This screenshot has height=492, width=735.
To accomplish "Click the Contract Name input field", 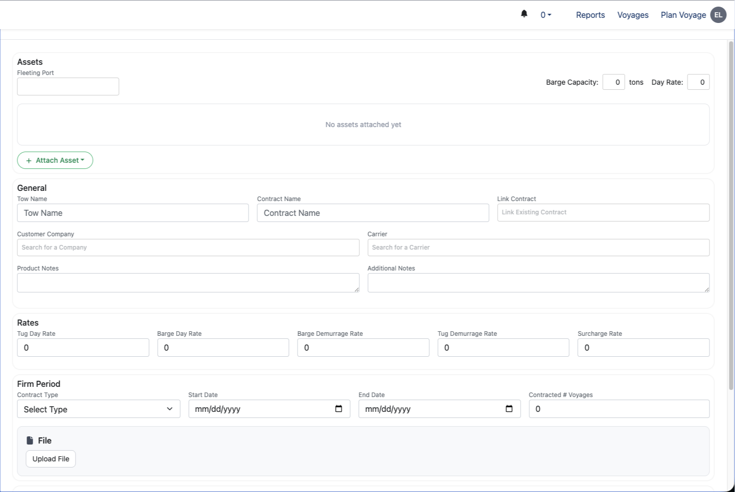I will (x=373, y=213).
